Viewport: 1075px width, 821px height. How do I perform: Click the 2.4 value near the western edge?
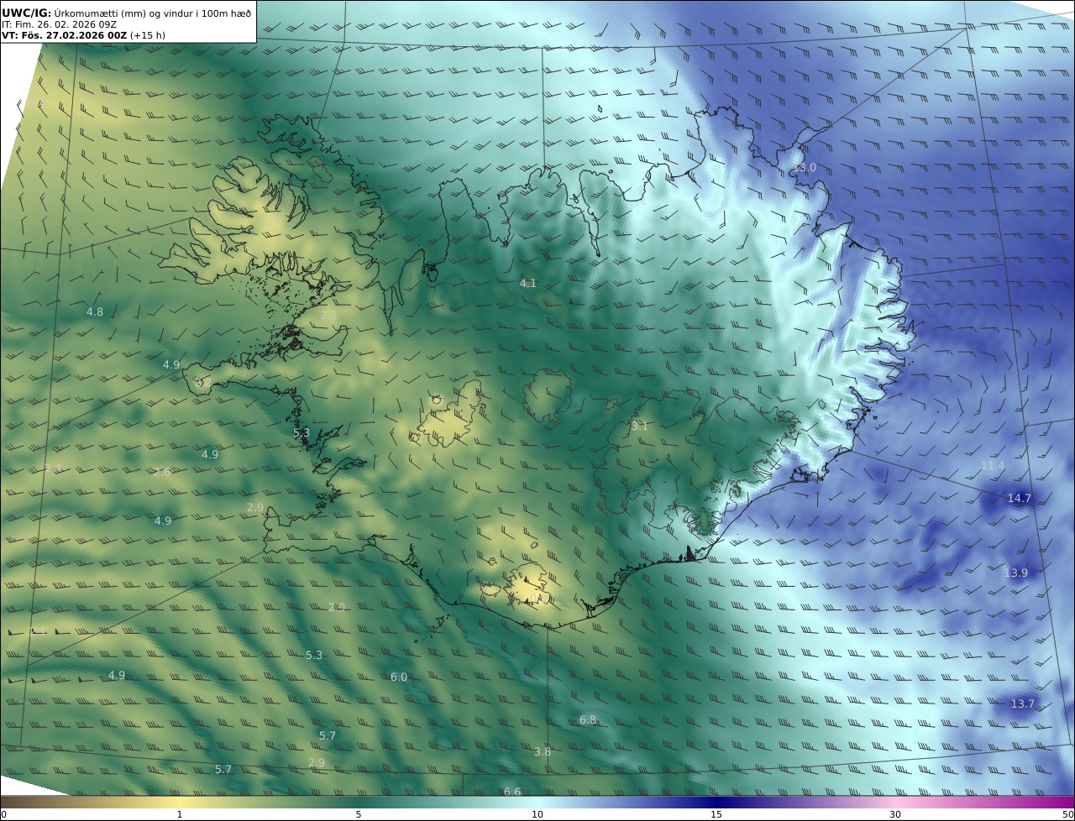pyautogui.click(x=53, y=468)
